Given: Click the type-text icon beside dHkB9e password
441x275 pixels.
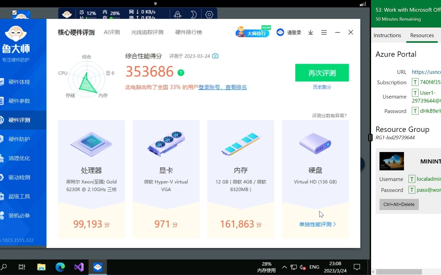Looking at the screenshot, I should (x=415, y=111).
